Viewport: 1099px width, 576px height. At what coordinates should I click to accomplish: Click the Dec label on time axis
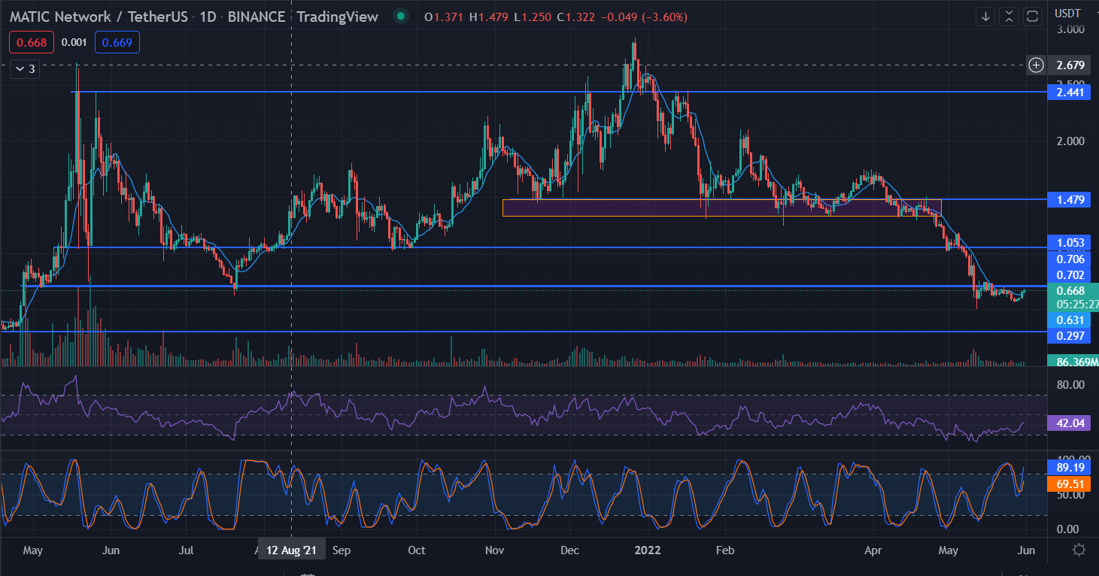570,550
